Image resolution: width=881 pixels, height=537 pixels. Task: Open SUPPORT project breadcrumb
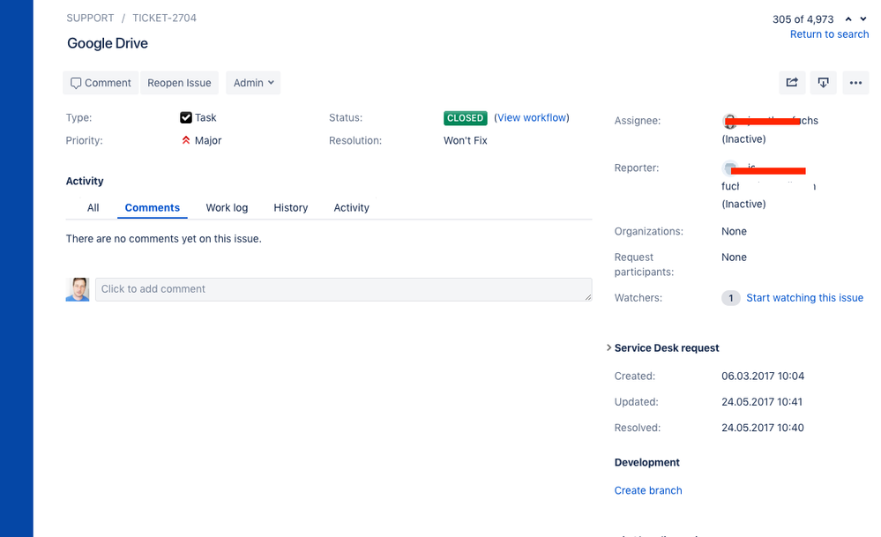90,18
